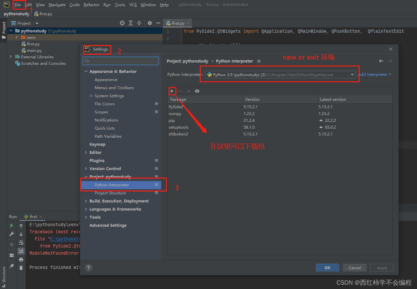Rerun program with the rerun icon
Screen dimensions: 417x289
tap(11, 225)
